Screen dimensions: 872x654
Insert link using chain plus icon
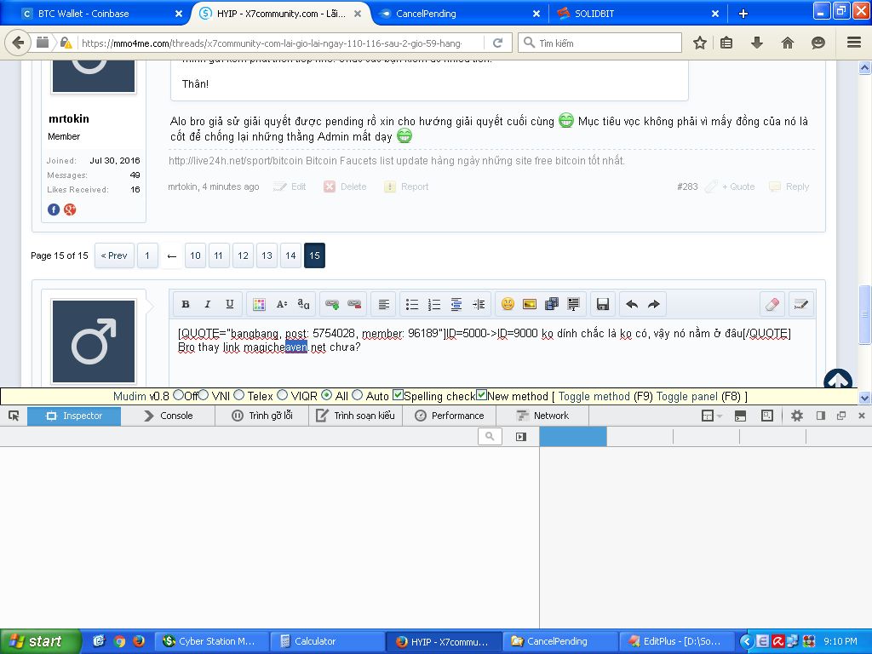coord(333,304)
